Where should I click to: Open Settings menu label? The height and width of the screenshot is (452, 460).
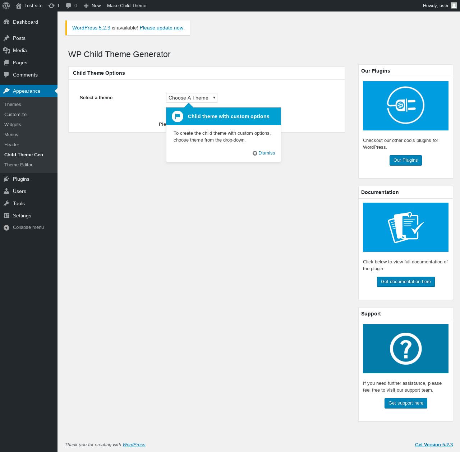22,216
